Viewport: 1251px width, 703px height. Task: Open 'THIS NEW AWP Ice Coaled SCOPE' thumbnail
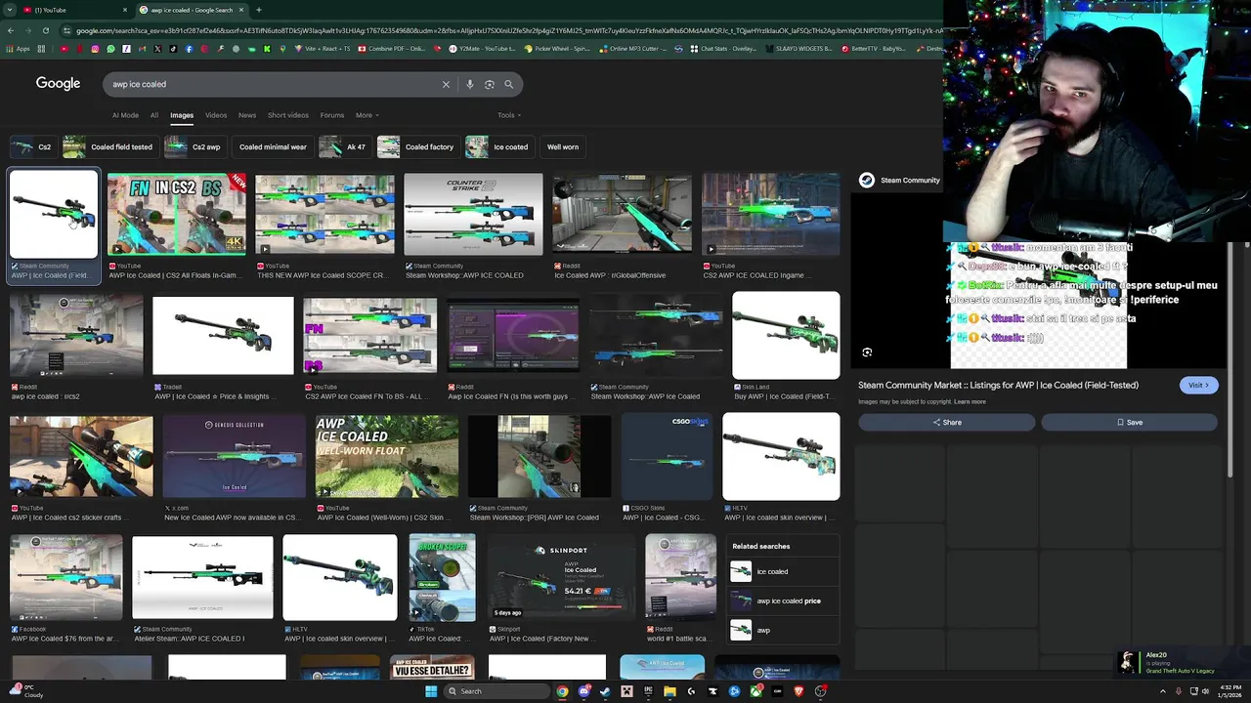tap(325, 215)
